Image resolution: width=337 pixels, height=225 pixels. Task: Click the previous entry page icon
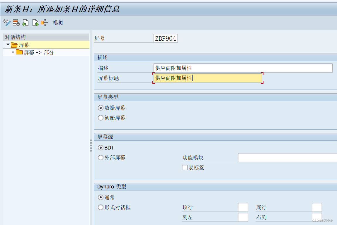(x=25, y=23)
